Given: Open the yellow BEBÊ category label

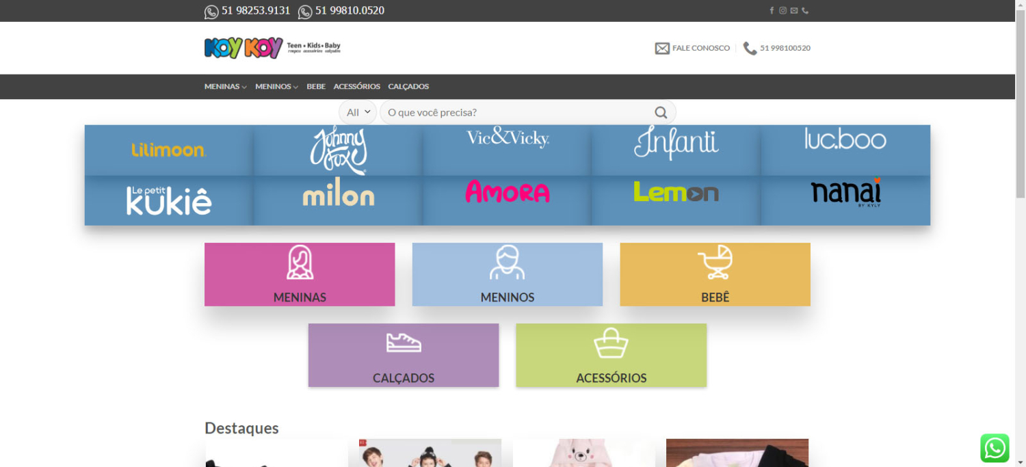Looking at the screenshot, I should click(715, 297).
